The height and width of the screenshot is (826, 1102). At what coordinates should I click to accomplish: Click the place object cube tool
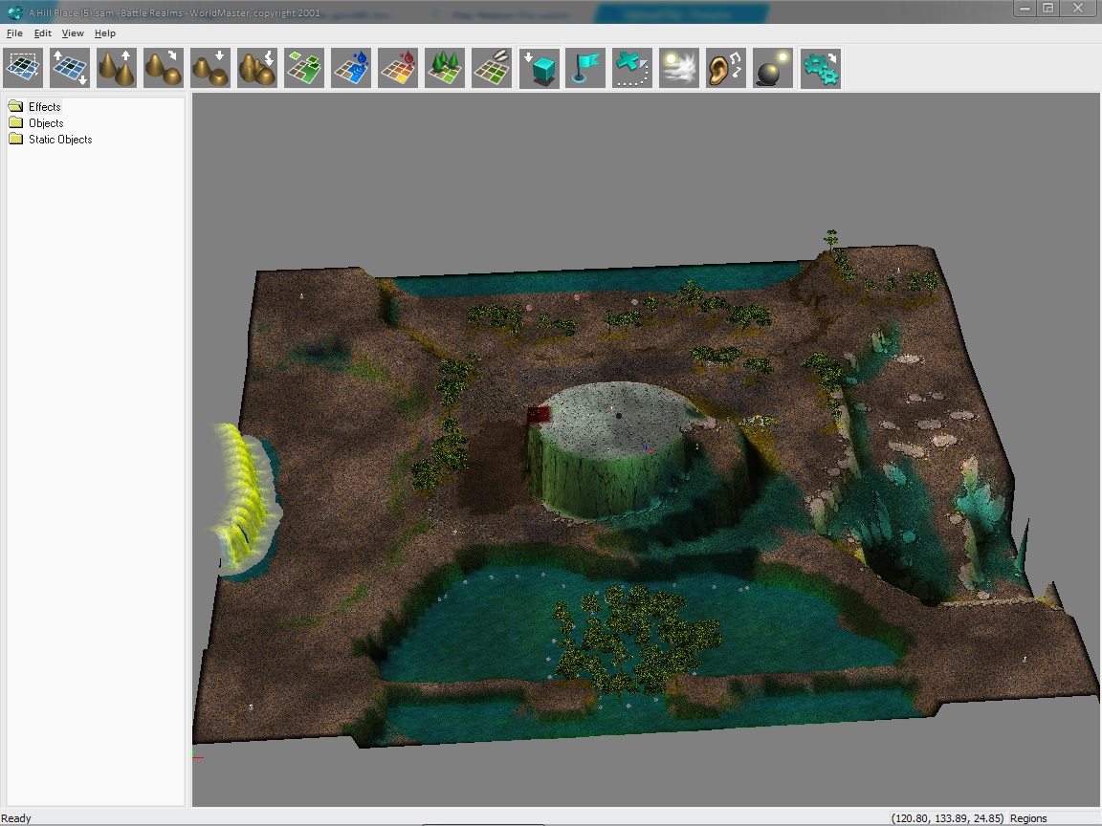tap(540, 68)
